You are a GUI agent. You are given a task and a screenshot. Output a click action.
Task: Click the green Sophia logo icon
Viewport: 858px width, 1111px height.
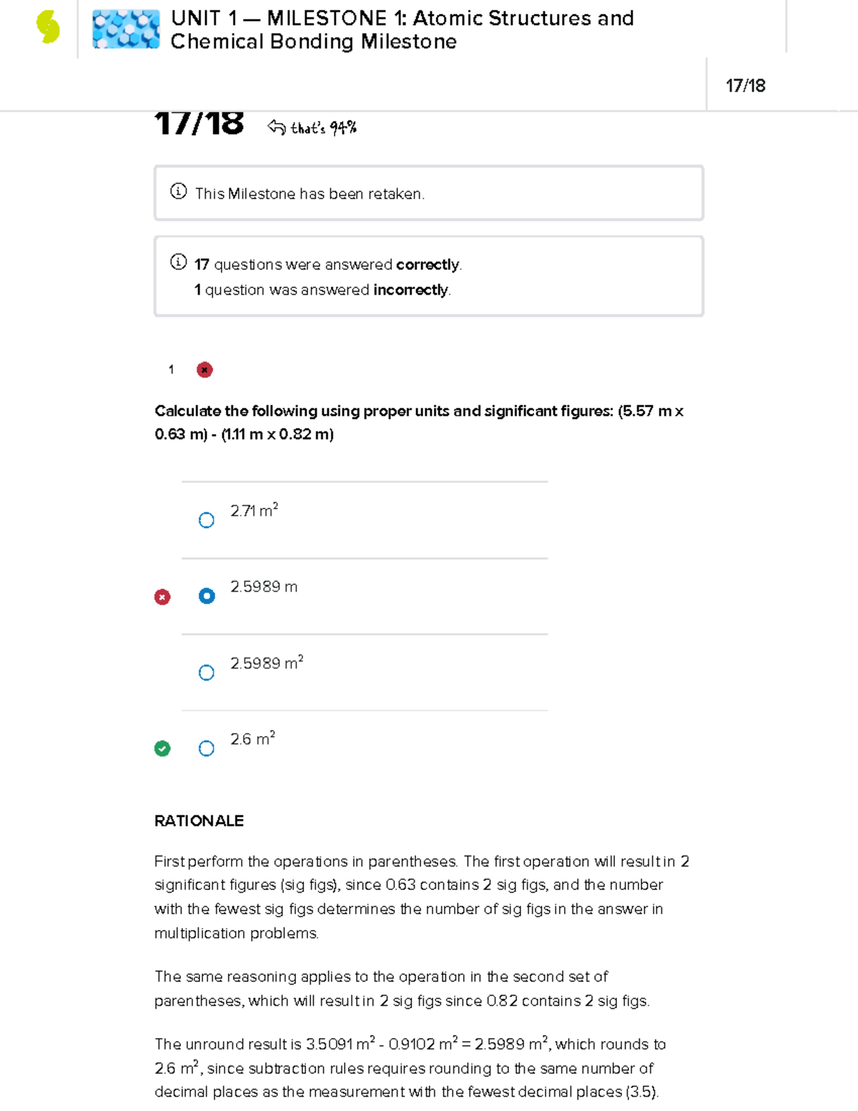(48, 29)
